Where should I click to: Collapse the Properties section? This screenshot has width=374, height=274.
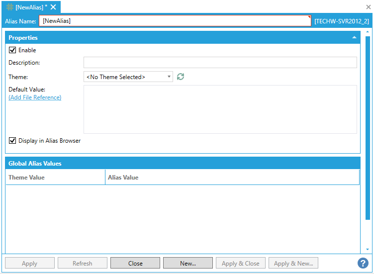[354, 38]
